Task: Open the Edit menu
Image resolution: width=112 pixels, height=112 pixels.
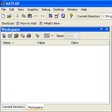Action: [12, 10]
